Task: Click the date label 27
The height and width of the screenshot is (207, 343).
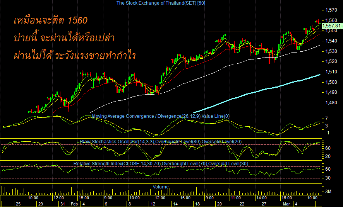Action: [x=264, y=204]
